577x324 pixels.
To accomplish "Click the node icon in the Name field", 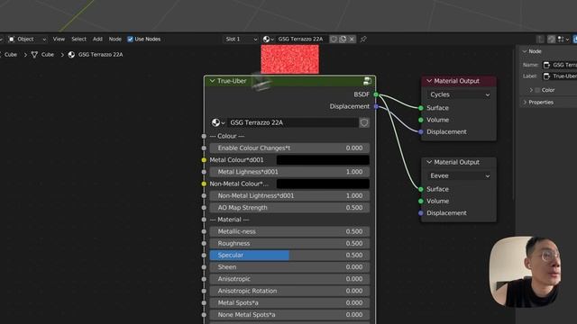I will (547, 65).
